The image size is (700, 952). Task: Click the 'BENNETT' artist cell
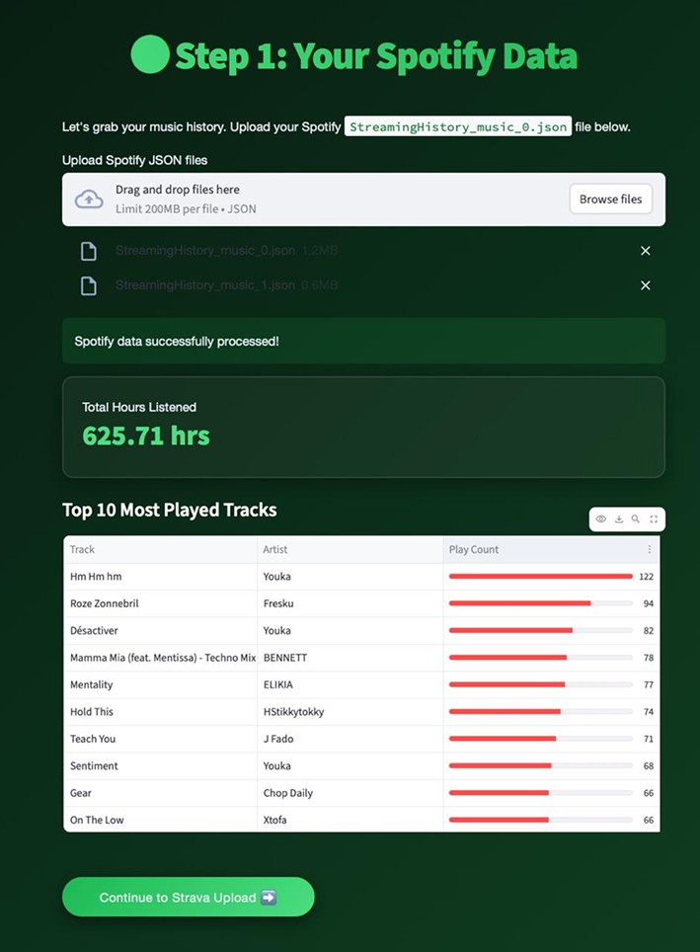(x=350, y=658)
